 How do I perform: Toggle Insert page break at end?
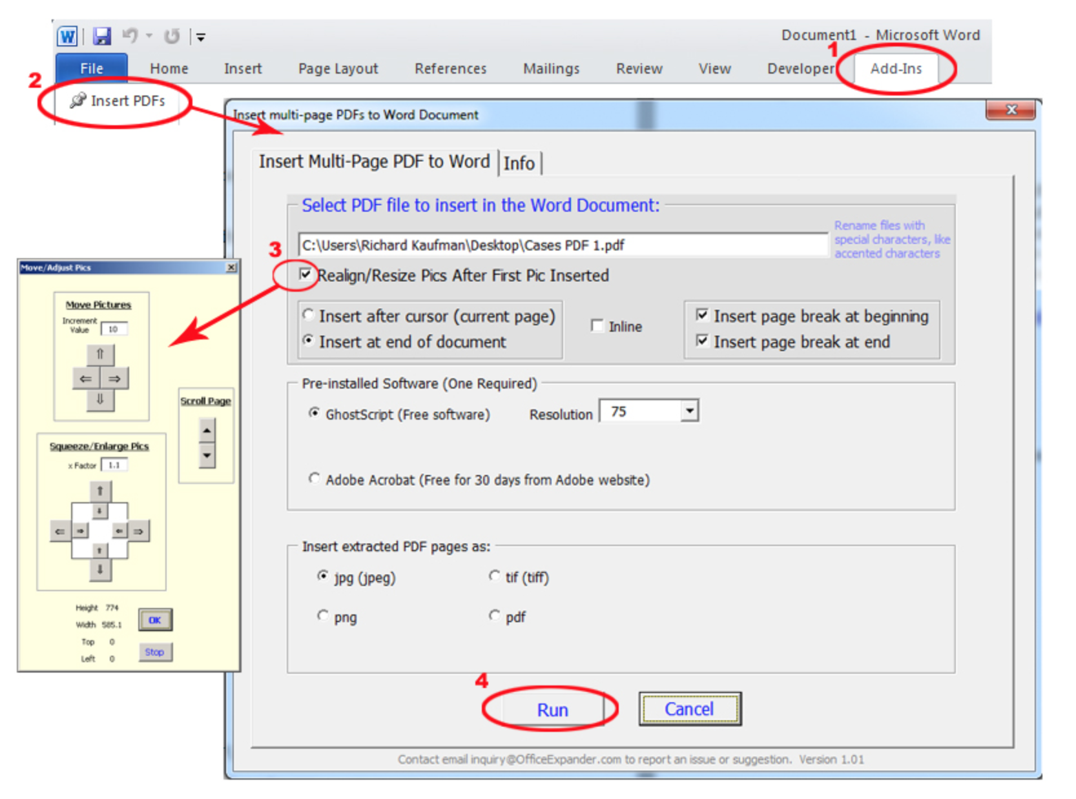[x=702, y=340]
